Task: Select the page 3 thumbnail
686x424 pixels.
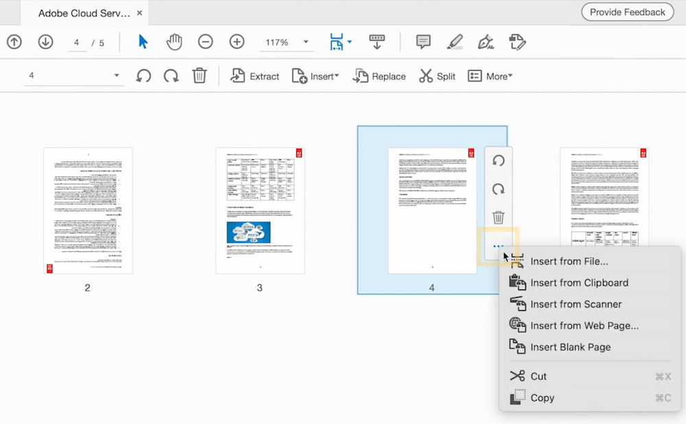Action: [259, 211]
